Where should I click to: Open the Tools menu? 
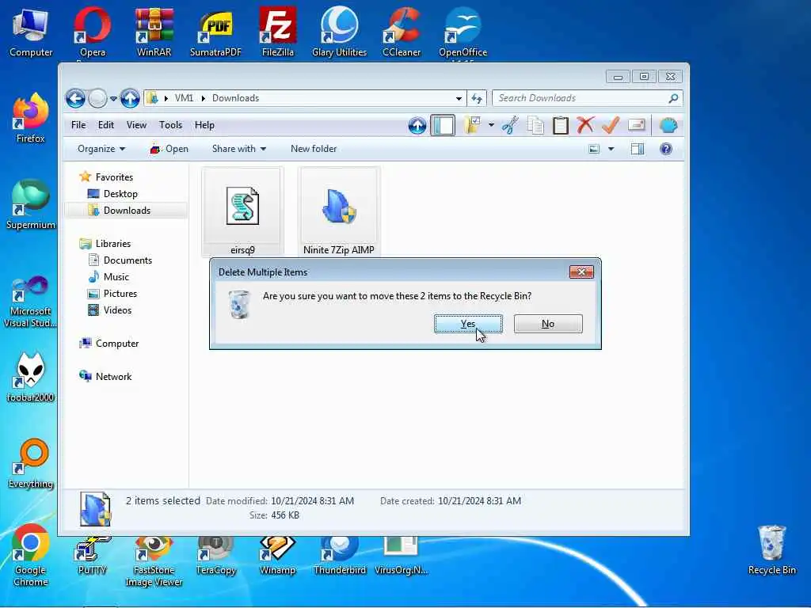[x=171, y=125]
